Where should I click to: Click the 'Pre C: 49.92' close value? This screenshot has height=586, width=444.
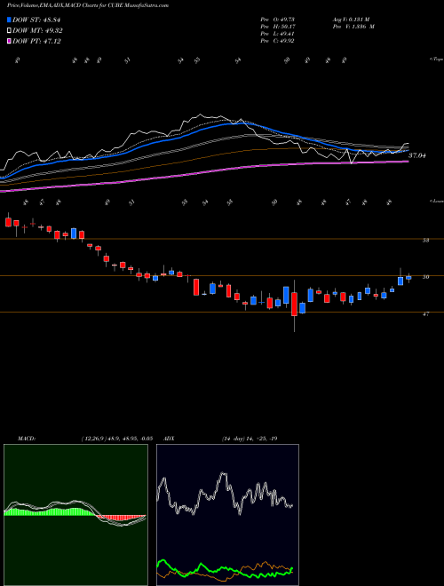click(277, 41)
